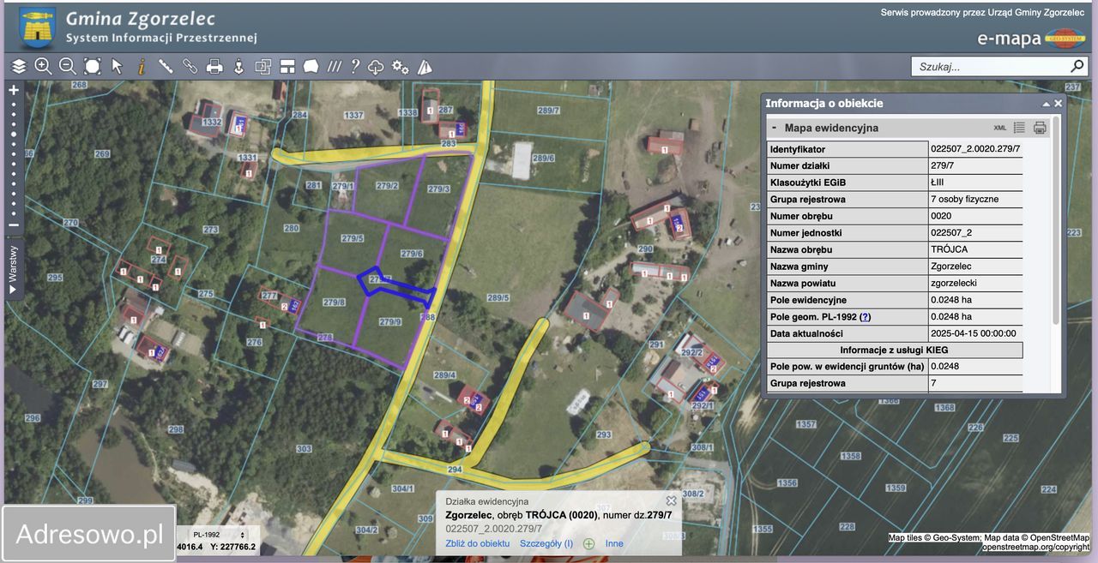Open the cloud download tool
Screen dimensions: 1098x563
pyautogui.click(x=377, y=66)
